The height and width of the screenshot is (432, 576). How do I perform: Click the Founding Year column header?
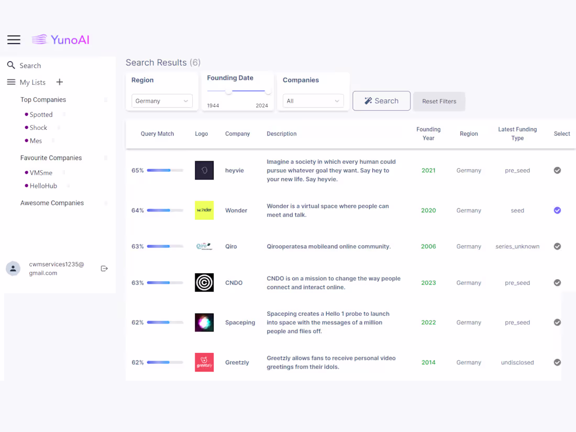click(428, 134)
